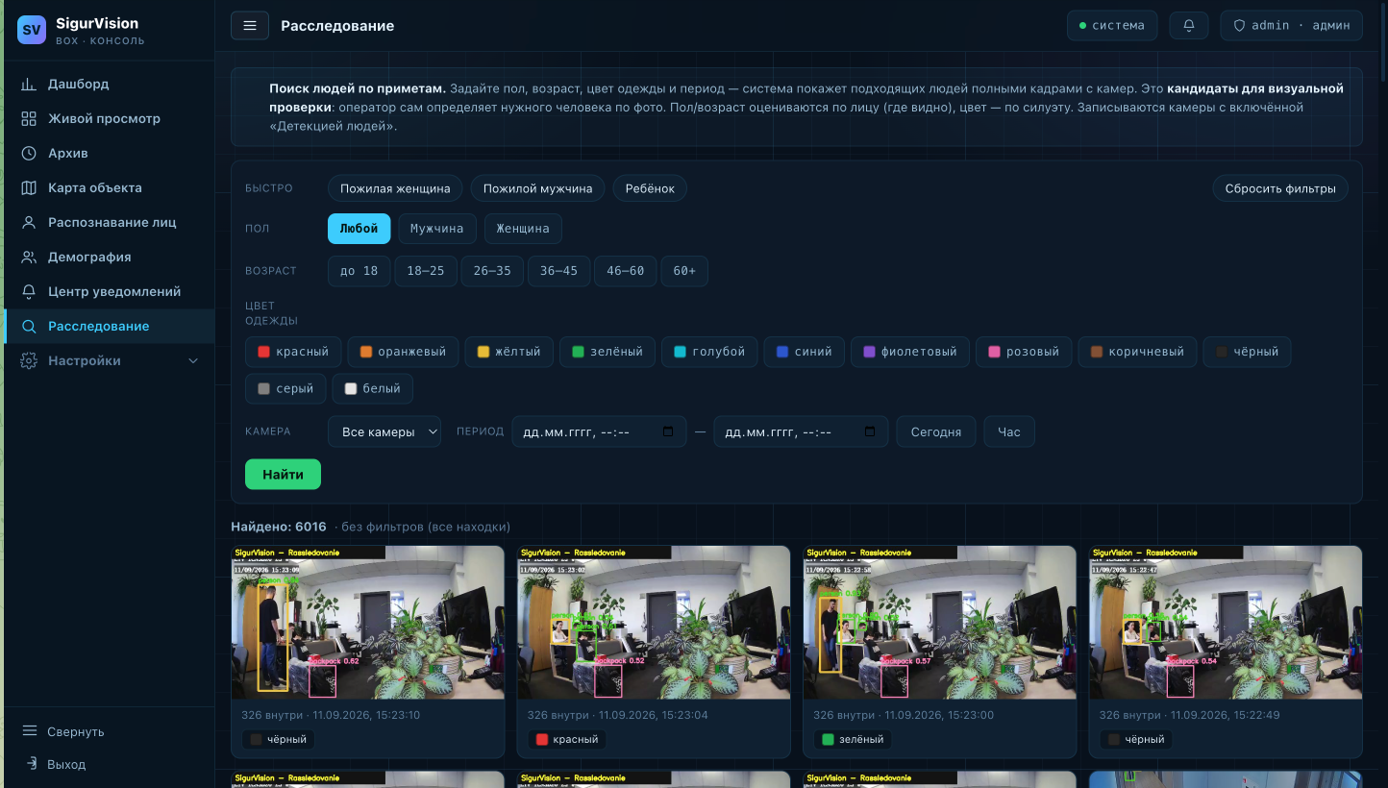1388x788 pixels.
Task: Toggle the 26–35 age range filter
Action: click(492, 271)
